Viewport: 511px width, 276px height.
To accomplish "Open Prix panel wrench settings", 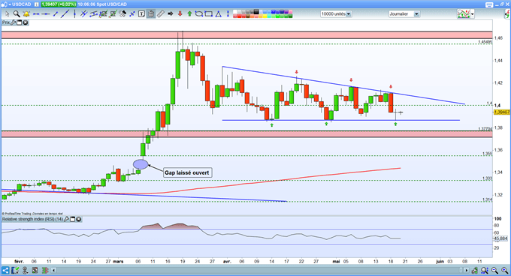I will tap(14, 22).
